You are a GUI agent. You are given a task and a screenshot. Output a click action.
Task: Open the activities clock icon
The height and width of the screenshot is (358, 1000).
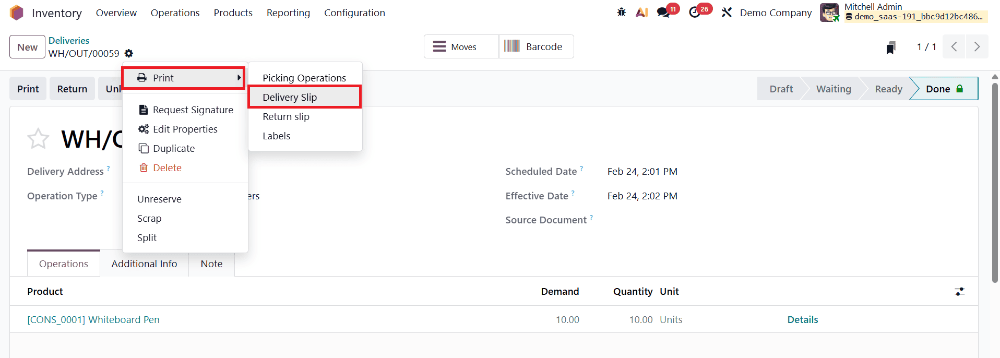pyautogui.click(x=695, y=13)
